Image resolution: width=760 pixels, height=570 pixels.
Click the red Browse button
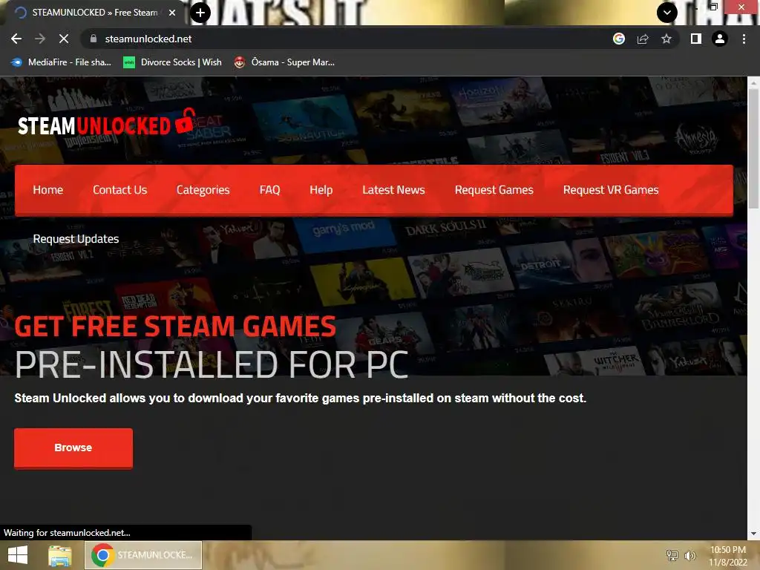pos(73,448)
